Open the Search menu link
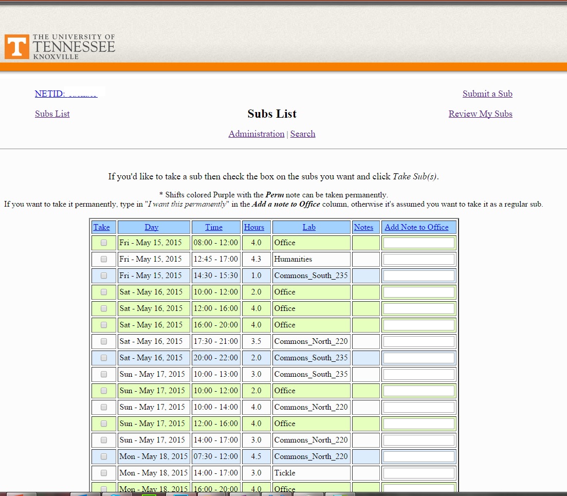This screenshot has width=567, height=496. [302, 134]
